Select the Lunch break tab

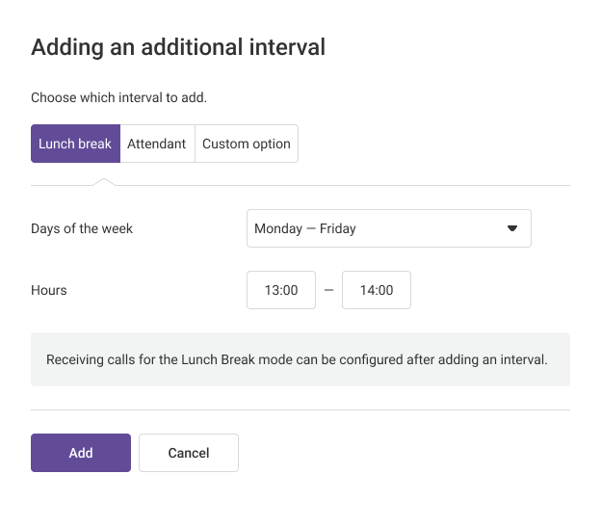click(x=75, y=144)
